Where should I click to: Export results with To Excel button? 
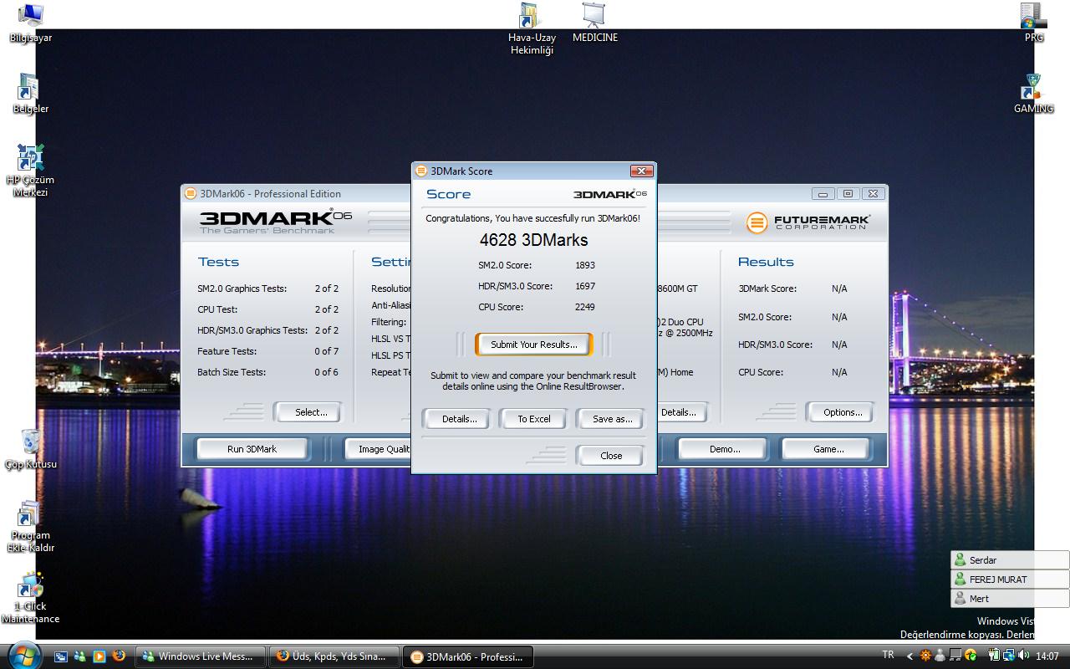[x=533, y=419]
